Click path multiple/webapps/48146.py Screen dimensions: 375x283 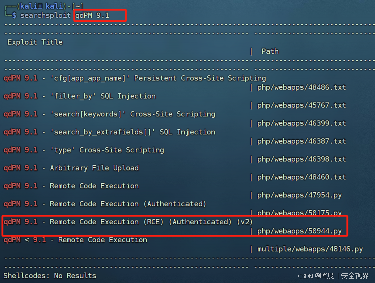pyautogui.click(x=310, y=249)
